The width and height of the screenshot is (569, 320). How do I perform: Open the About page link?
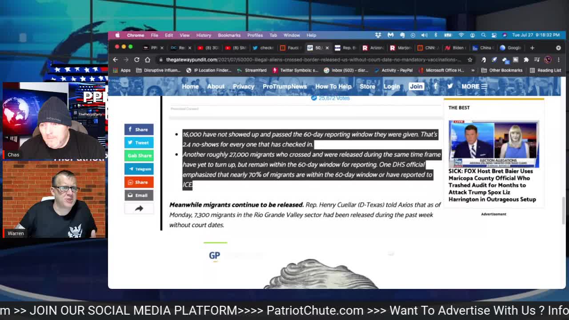point(216,86)
